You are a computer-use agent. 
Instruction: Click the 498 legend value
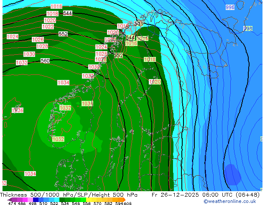pyautogui.click(x=33, y=203)
